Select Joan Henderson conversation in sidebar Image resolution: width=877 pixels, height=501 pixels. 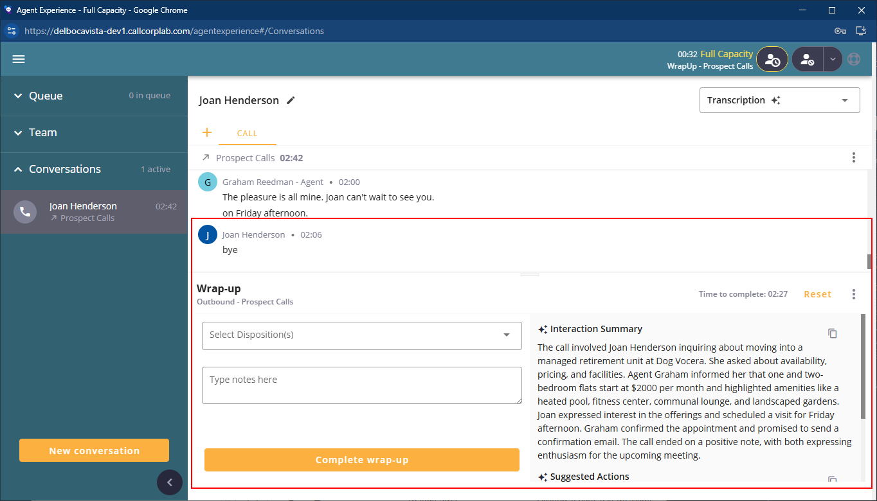pos(94,212)
